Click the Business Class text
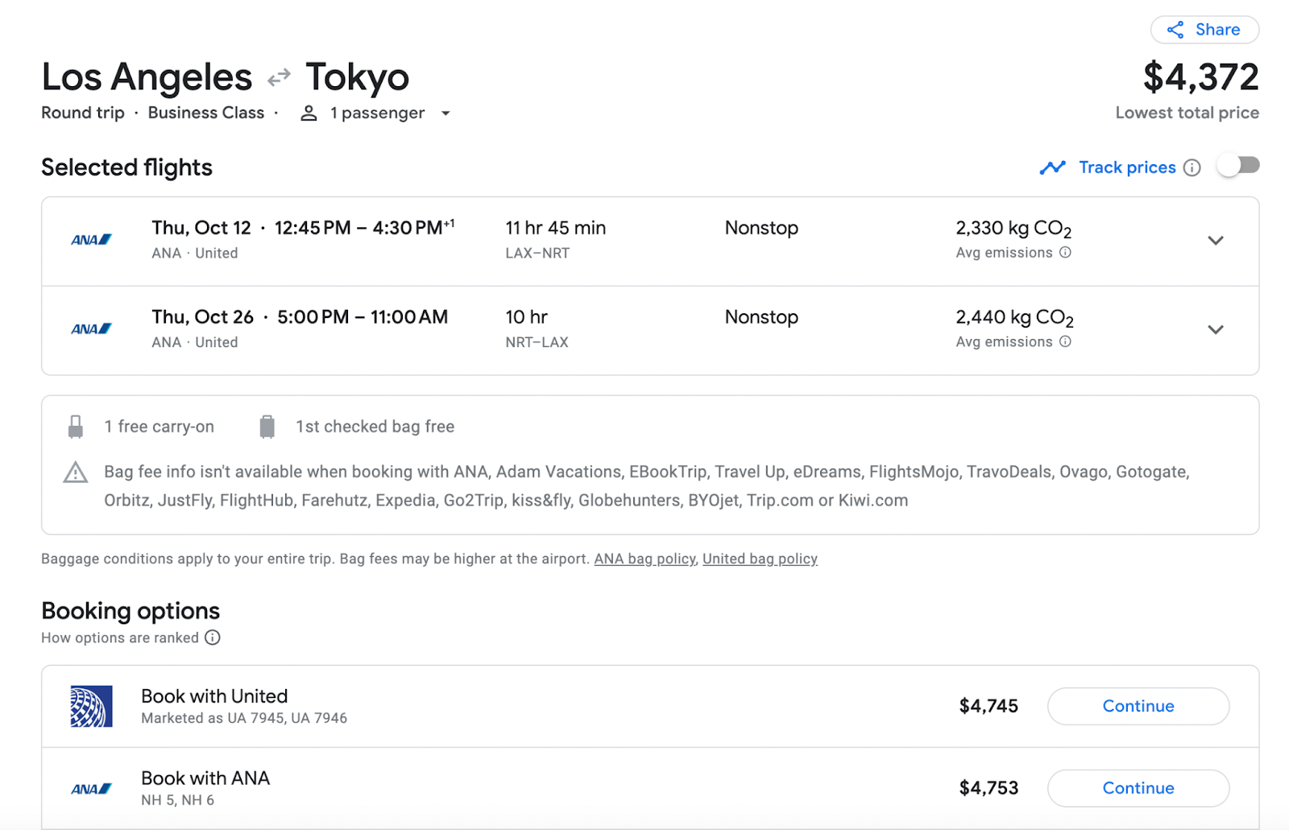The image size is (1289, 830). [x=206, y=113]
